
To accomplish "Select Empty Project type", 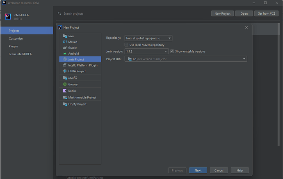I will [x=80, y=104].
